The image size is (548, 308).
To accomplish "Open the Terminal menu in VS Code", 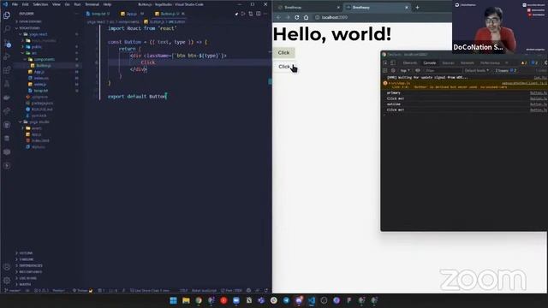I will point(92,4).
